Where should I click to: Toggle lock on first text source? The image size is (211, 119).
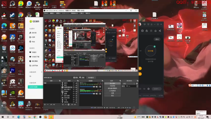click(76, 83)
